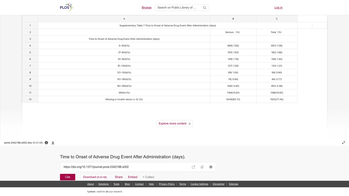Select cell '7833(71.45)'

click(x=277, y=99)
